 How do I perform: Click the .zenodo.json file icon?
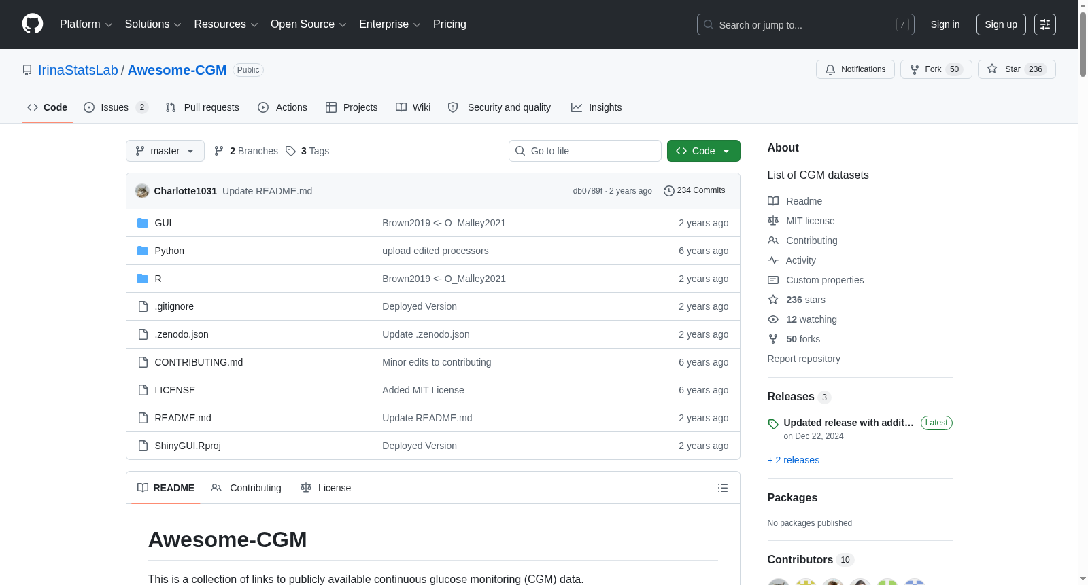pyautogui.click(x=143, y=334)
